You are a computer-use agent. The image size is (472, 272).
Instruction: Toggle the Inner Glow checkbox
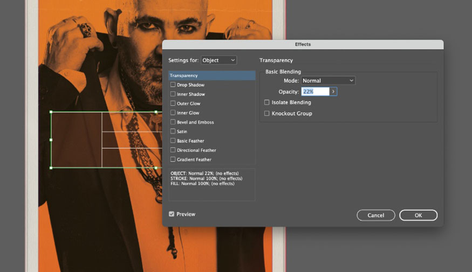coord(173,113)
